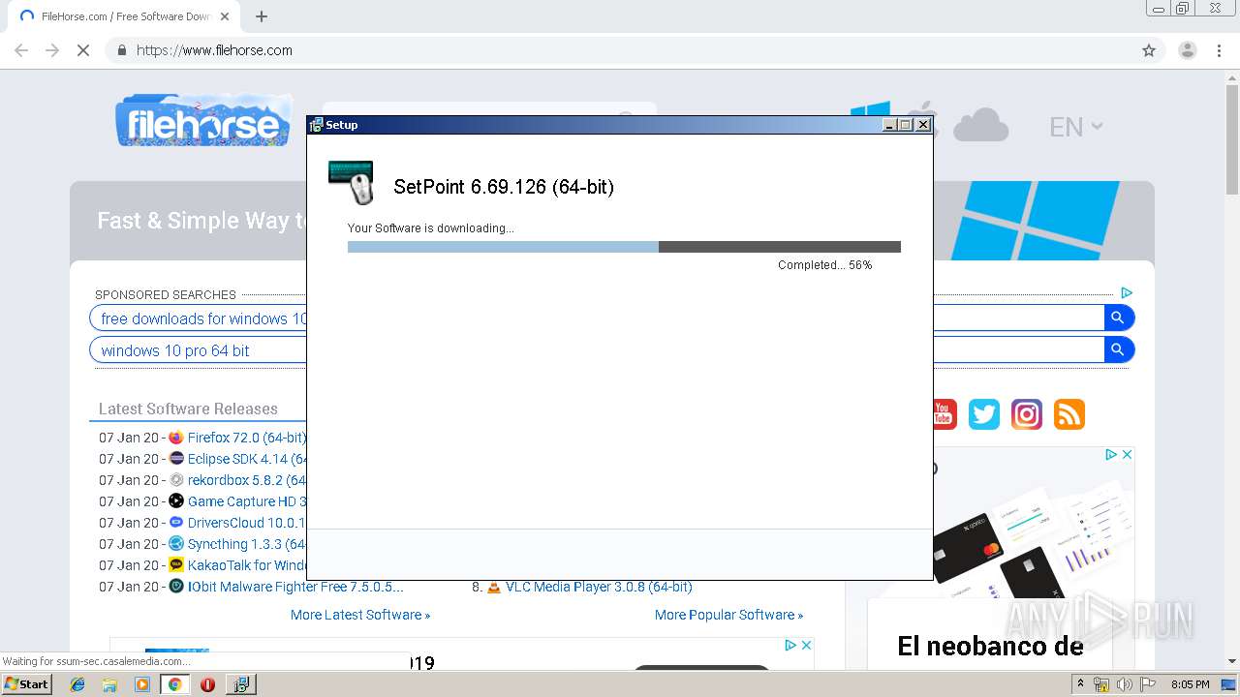Open media player from taskbar
The width and height of the screenshot is (1240, 697).
click(142, 684)
